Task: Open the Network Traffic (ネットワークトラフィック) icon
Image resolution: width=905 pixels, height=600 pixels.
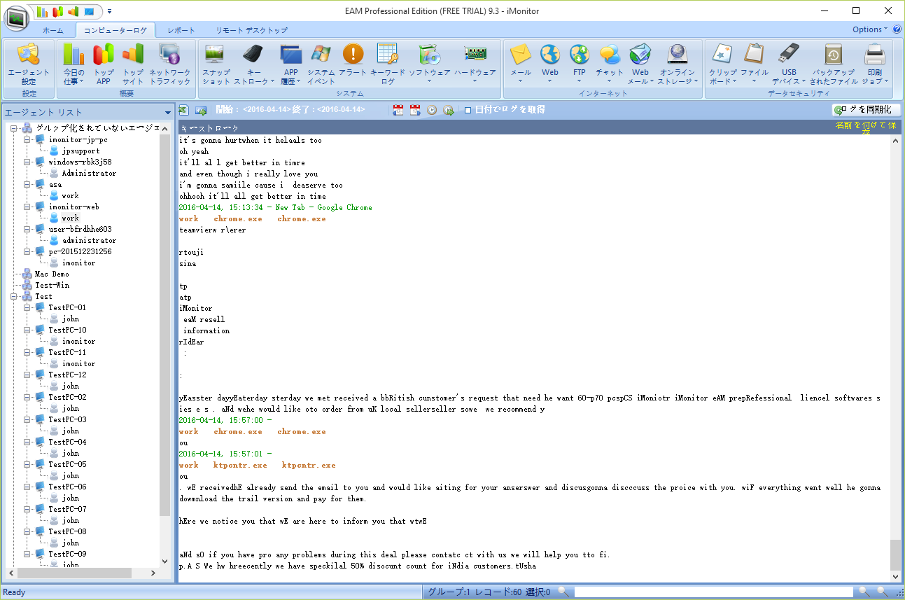Action: pyautogui.click(x=169, y=62)
